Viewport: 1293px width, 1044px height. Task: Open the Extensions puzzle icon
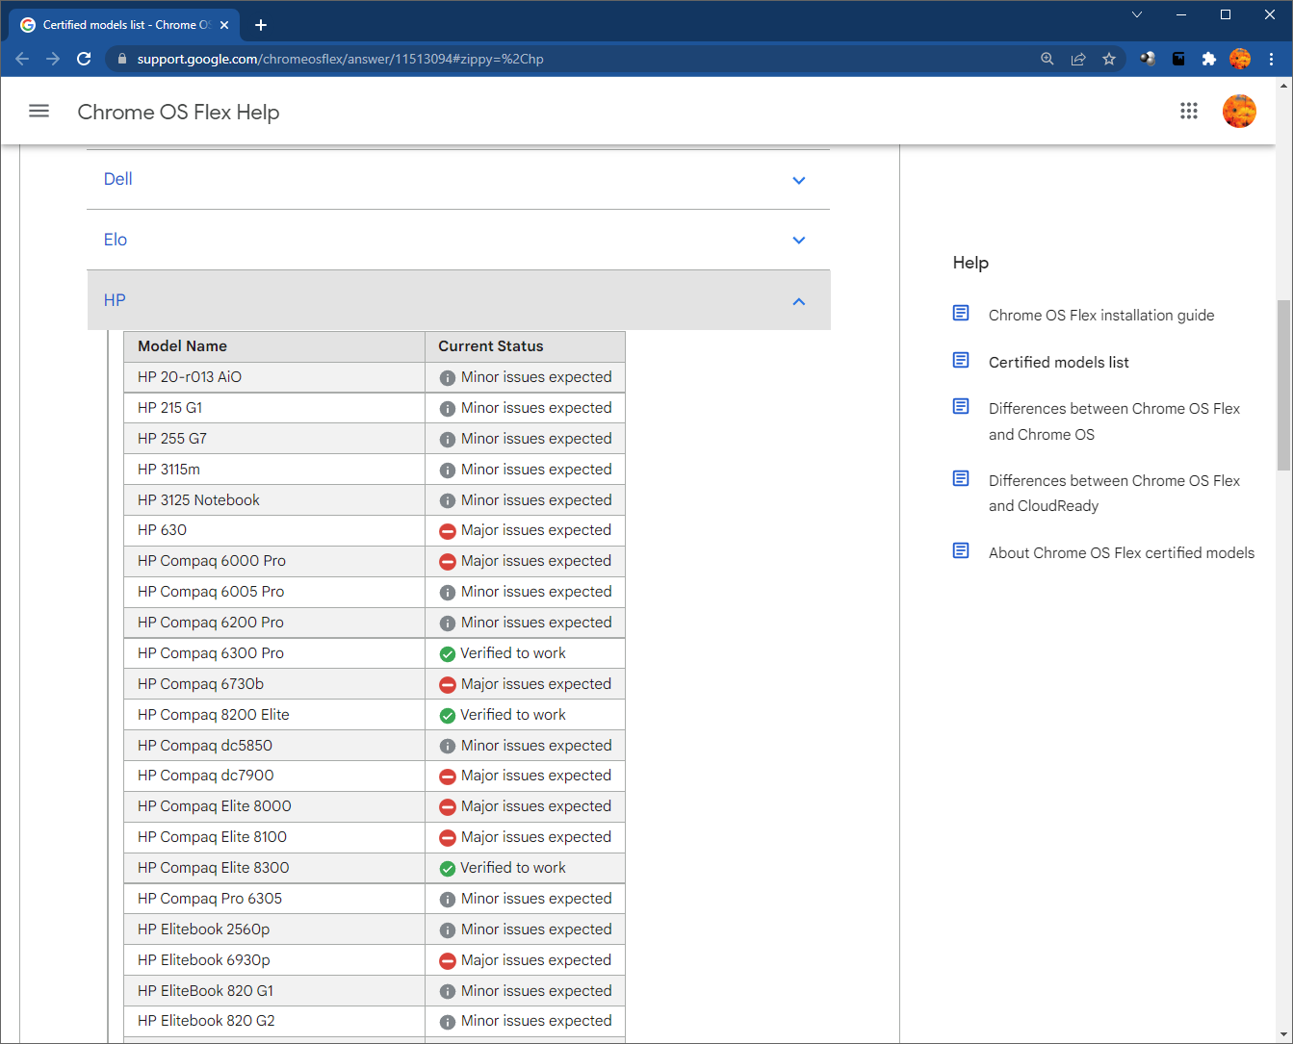(1209, 59)
